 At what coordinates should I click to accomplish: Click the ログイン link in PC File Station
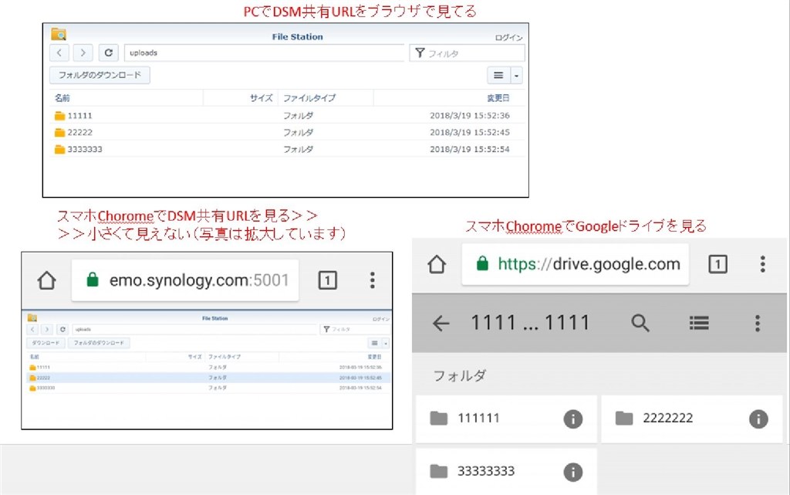point(508,38)
